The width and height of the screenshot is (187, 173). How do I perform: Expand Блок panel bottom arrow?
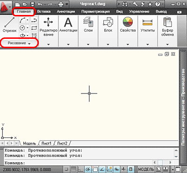click(x=108, y=44)
